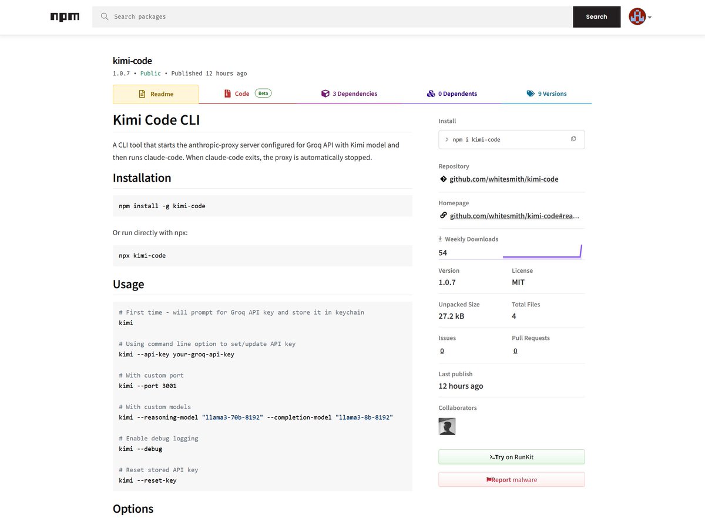Screen dimensions: 705x518
Task: Click the Dependencies cube icon
Action: point(325,93)
